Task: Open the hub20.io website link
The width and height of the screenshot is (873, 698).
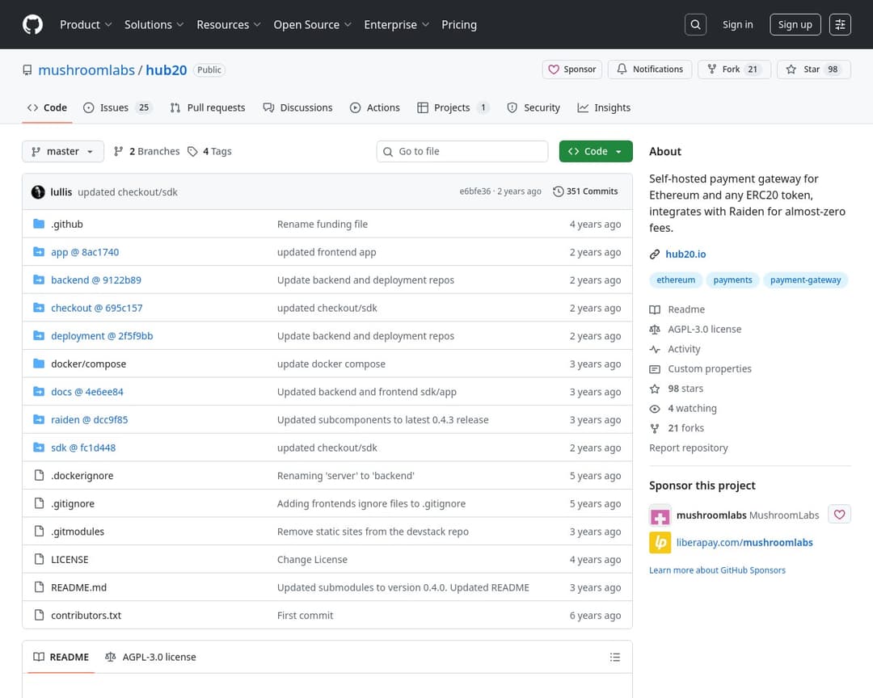Action: click(x=685, y=254)
